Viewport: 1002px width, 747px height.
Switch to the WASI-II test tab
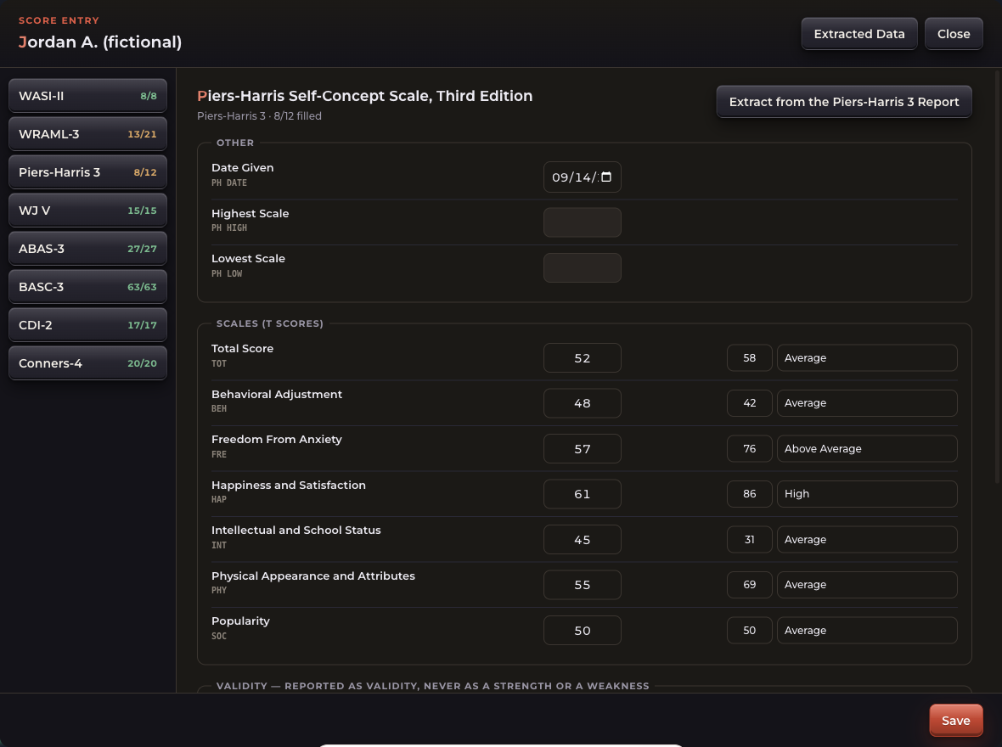[x=87, y=96]
